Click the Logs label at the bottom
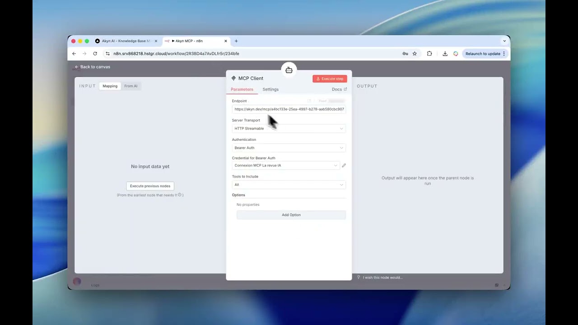This screenshot has height=325, width=578. click(95, 285)
